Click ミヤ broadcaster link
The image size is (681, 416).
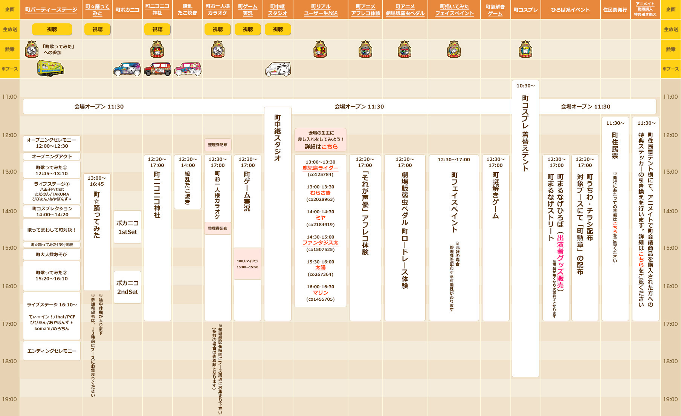click(321, 218)
